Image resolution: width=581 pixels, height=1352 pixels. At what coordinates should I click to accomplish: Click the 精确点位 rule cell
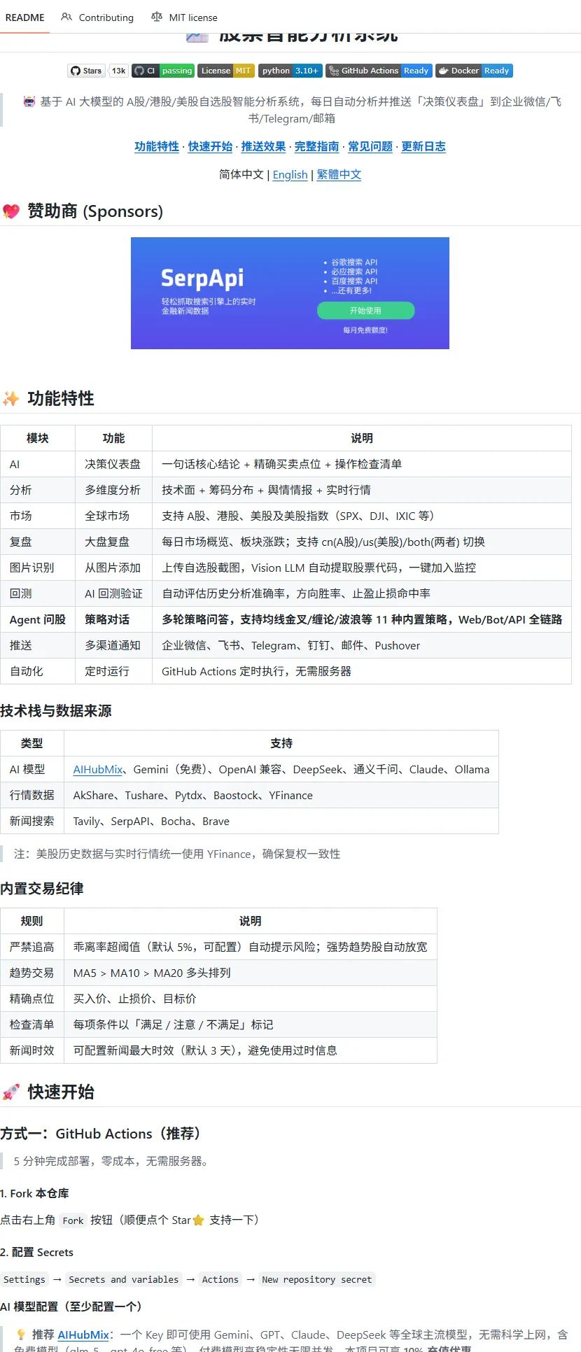[x=32, y=999]
